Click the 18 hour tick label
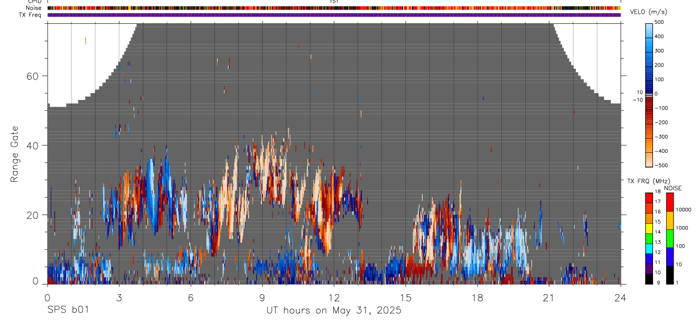Image resolution: width=698 pixels, height=322 pixels. (477, 298)
